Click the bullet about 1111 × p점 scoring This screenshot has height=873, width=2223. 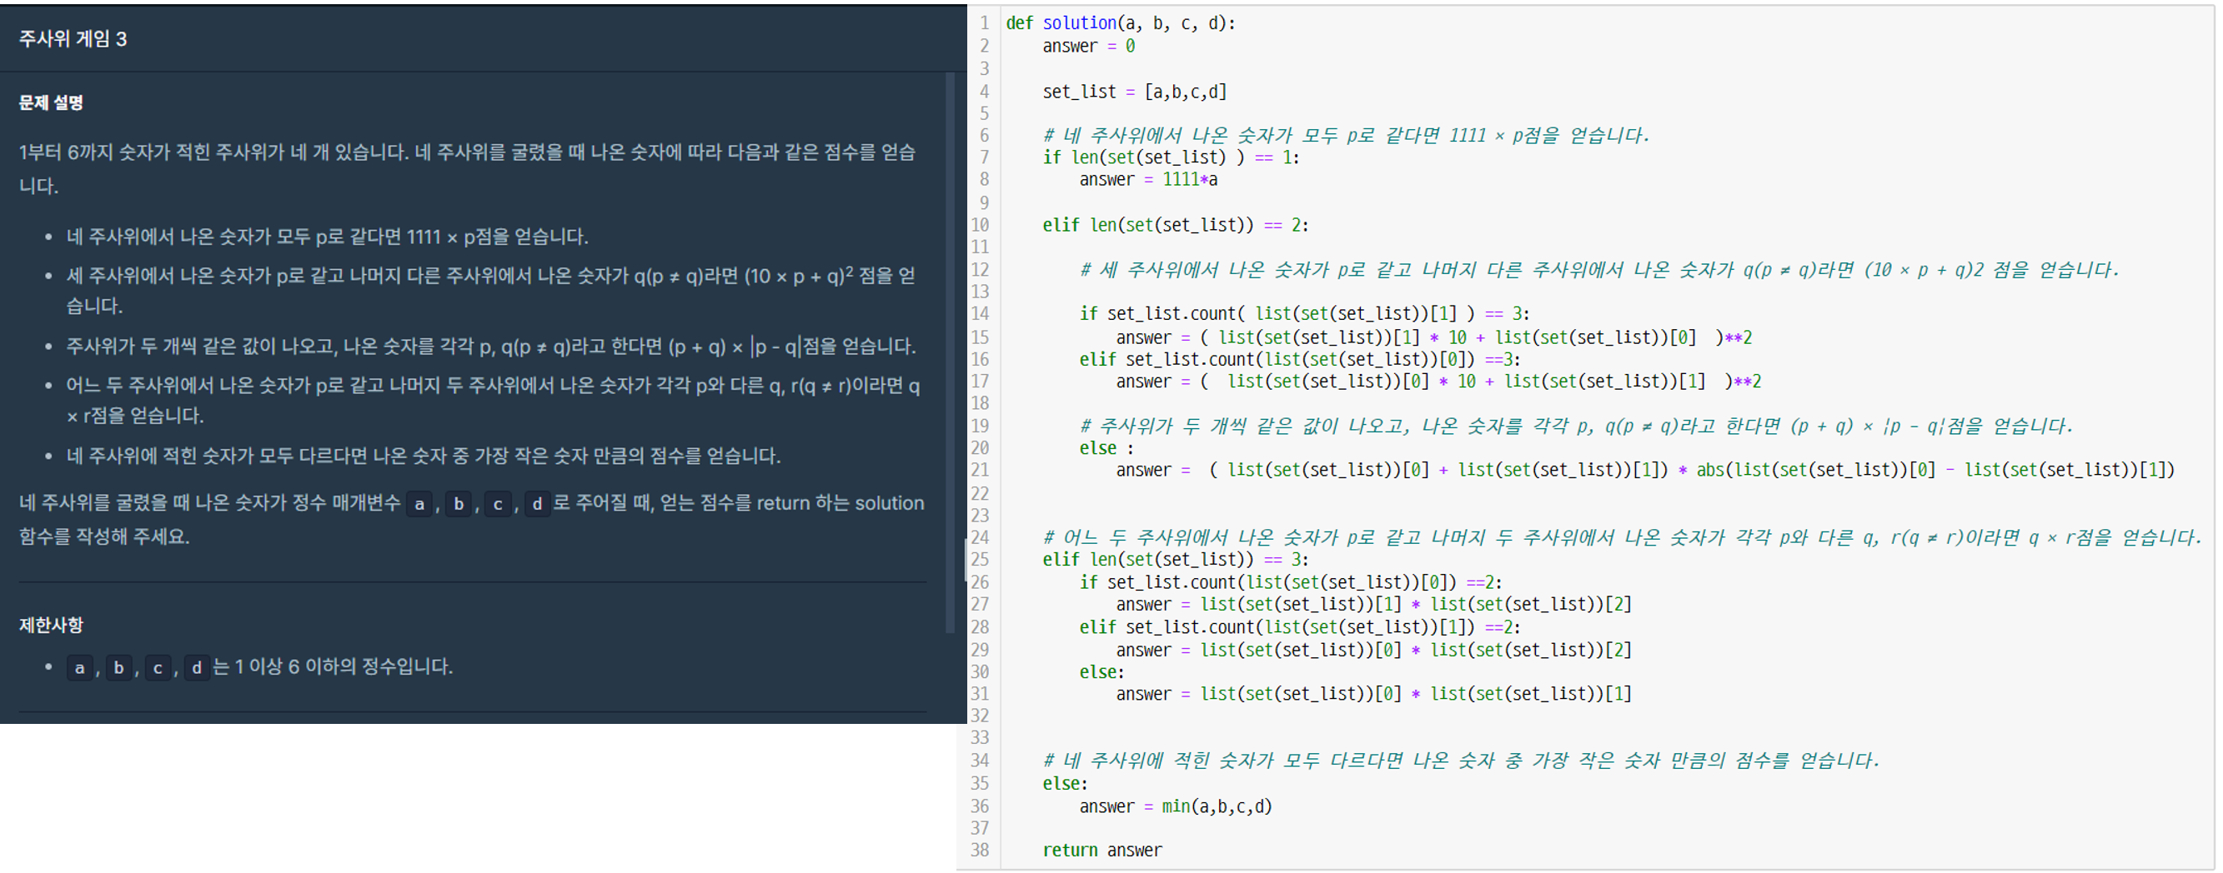point(327,236)
